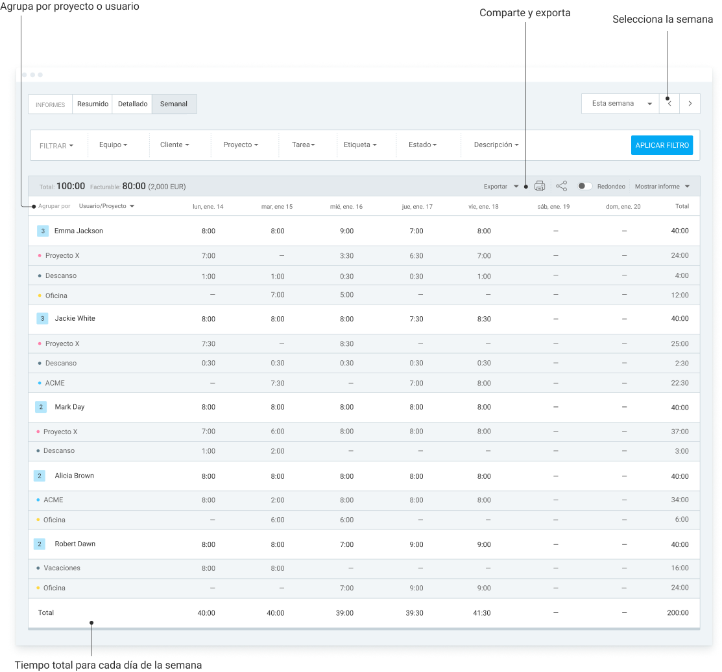The width and height of the screenshot is (722, 672).
Task: Click Descanso under Jackie White
Action: (61, 364)
